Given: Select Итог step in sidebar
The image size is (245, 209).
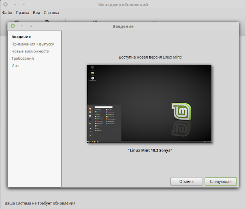Looking at the screenshot, I should tap(16, 66).
